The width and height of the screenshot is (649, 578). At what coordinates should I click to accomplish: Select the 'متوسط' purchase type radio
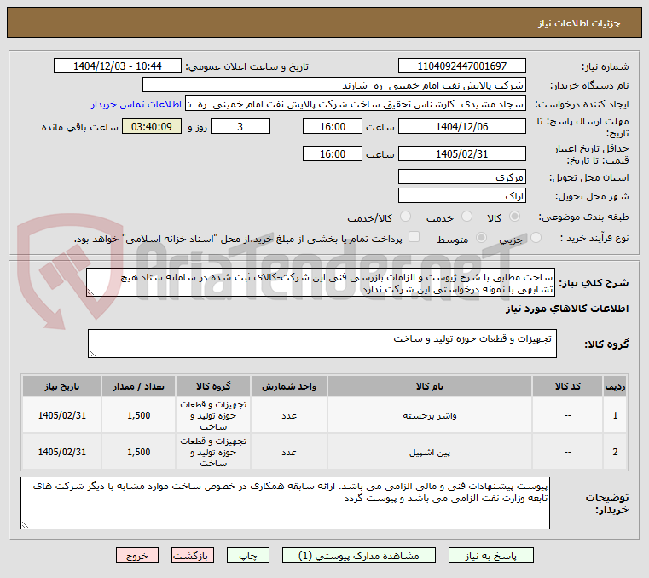481,238
